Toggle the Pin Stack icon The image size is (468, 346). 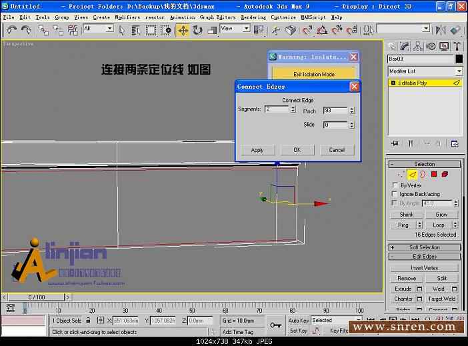point(394,143)
